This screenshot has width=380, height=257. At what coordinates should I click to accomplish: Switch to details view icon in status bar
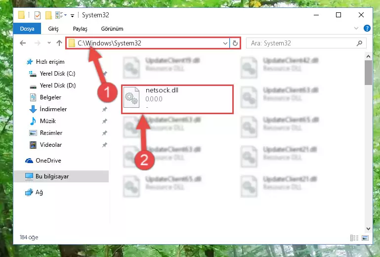pos(354,238)
